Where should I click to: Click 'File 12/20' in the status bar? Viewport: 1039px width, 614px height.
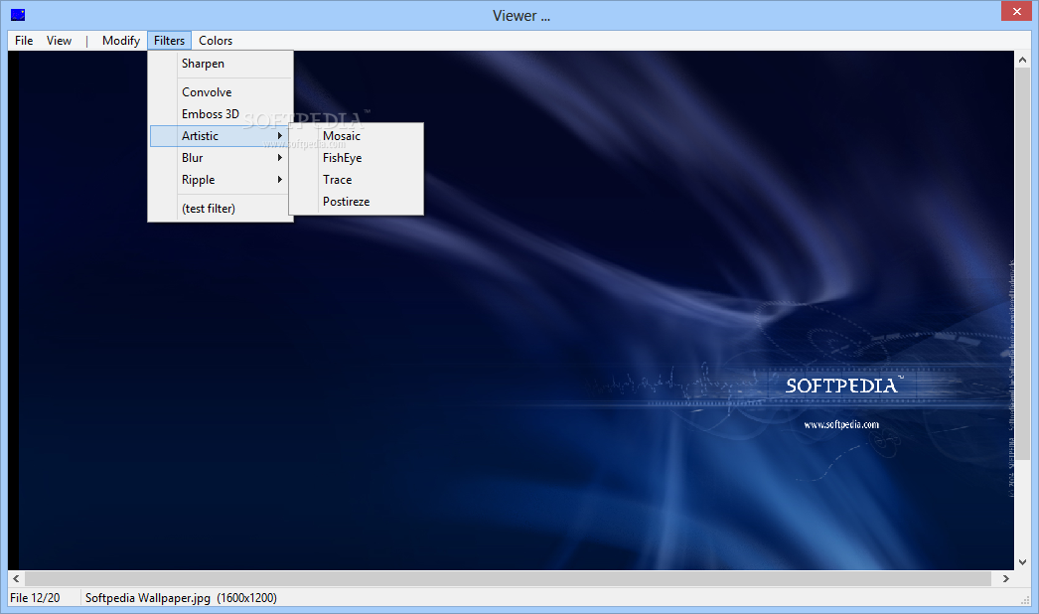35,598
